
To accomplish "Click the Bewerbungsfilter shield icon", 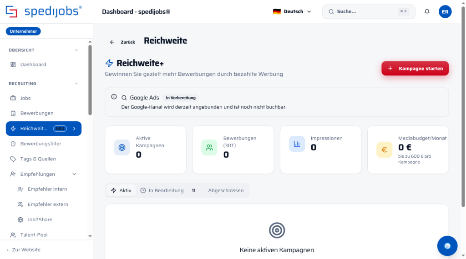I will pos(13,144).
